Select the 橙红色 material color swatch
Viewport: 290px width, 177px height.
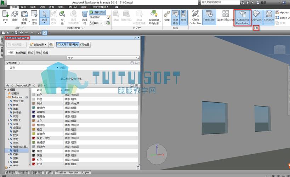[x=34, y=125]
